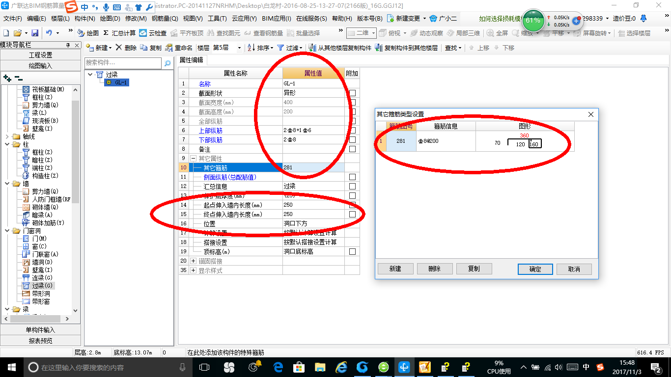Viewport: 671px width, 377px height.
Task: Click 从其他楼层复制构件 tool
Action: click(340, 48)
